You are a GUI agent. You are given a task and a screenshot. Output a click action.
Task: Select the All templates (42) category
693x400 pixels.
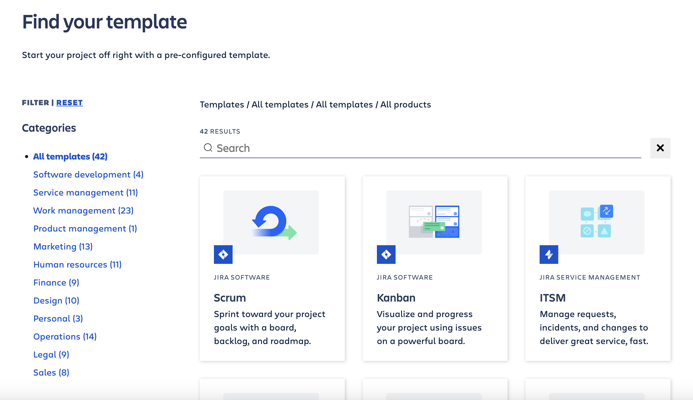(70, 156)
